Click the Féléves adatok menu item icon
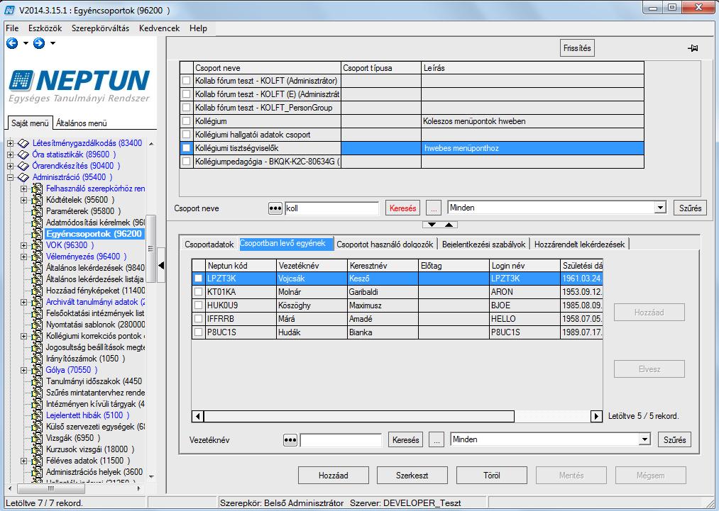Screen dimensions: 719x511 tap(37, 461)
